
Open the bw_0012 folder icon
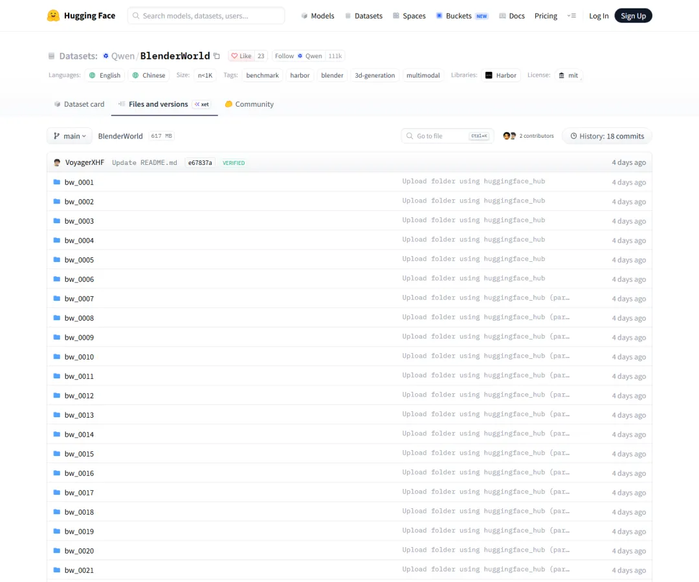click(56, 395)
